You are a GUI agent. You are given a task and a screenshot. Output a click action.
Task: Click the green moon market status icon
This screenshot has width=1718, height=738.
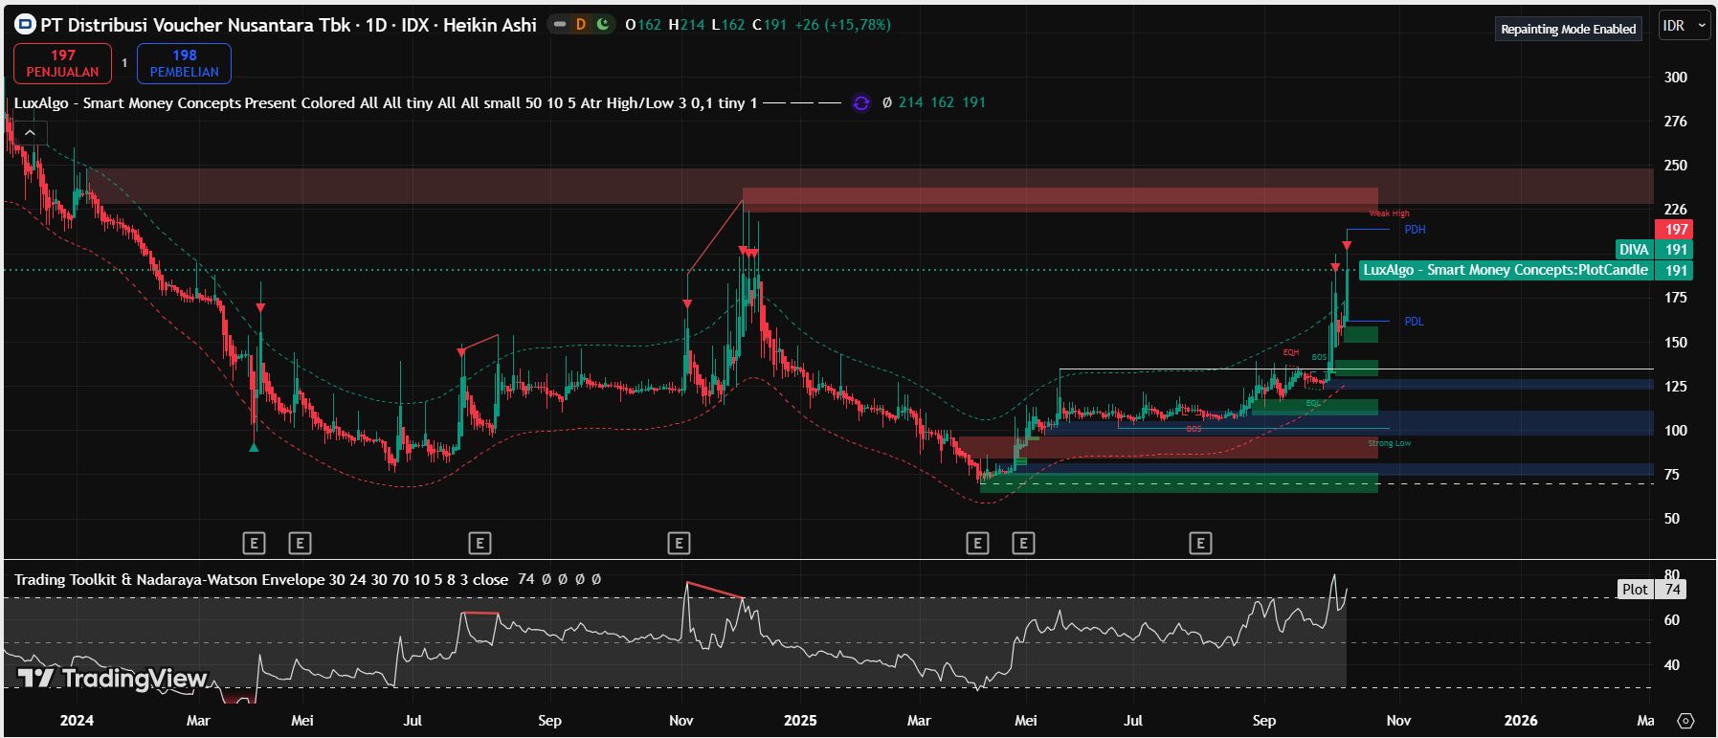point(603,25)
